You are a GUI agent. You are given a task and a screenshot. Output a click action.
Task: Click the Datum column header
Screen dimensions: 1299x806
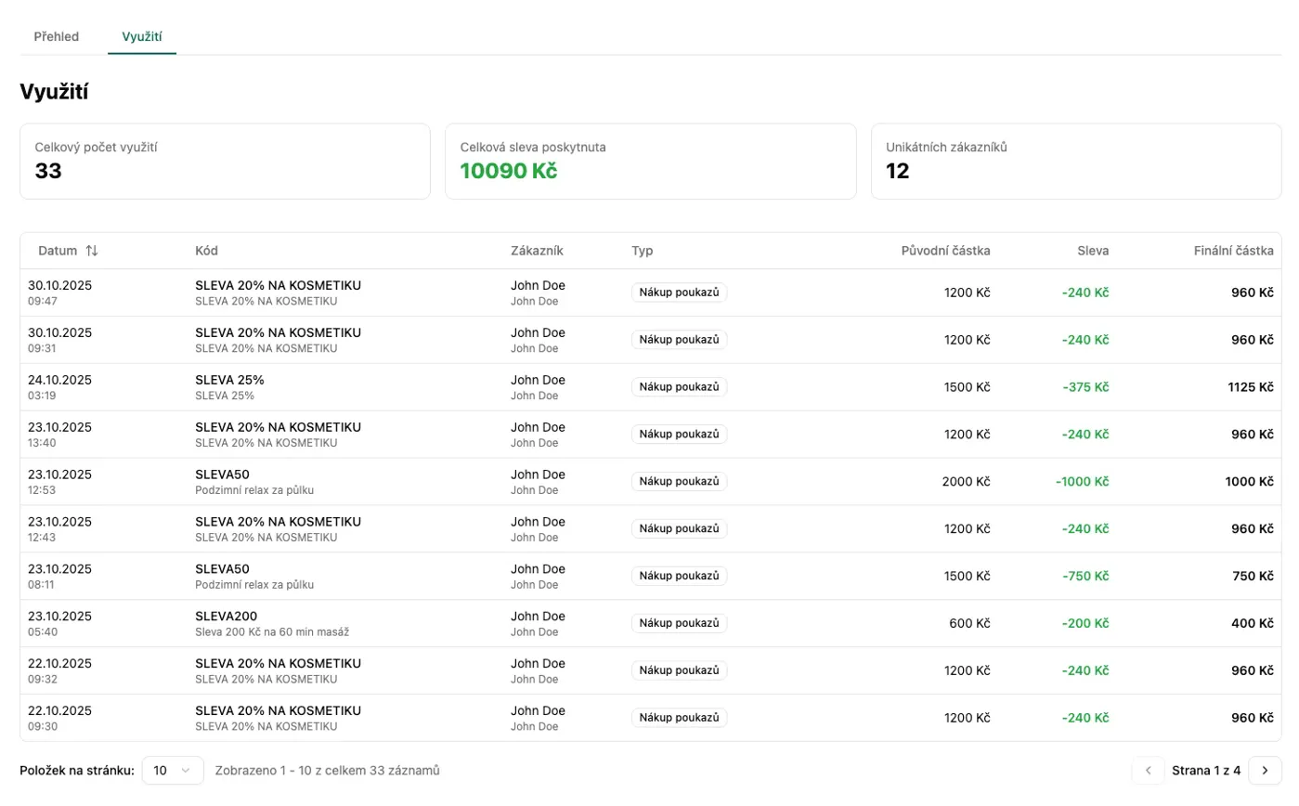click(x=58, y=251)
